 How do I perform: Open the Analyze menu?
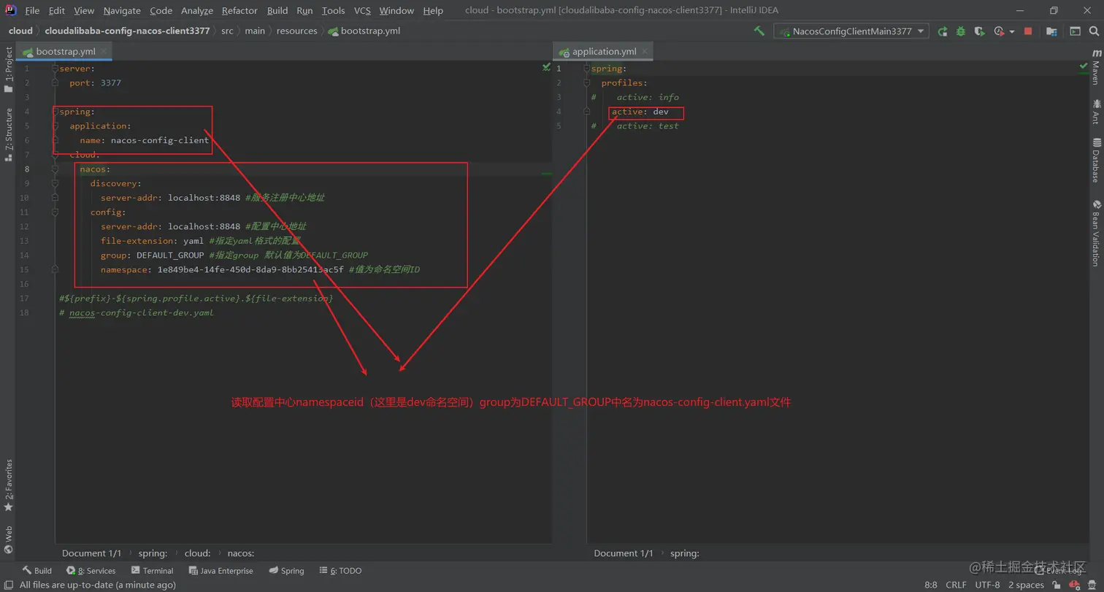[x=196, y=10]
